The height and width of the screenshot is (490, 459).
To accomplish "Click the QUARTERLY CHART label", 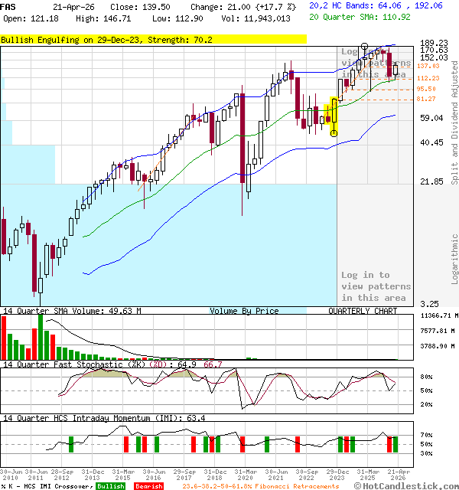I will 363,311.
